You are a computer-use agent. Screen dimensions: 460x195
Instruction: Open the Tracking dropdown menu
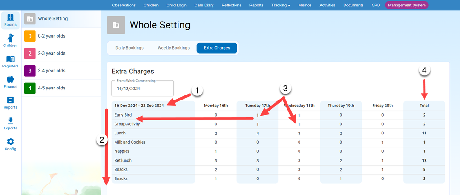[x=281, y=5]
